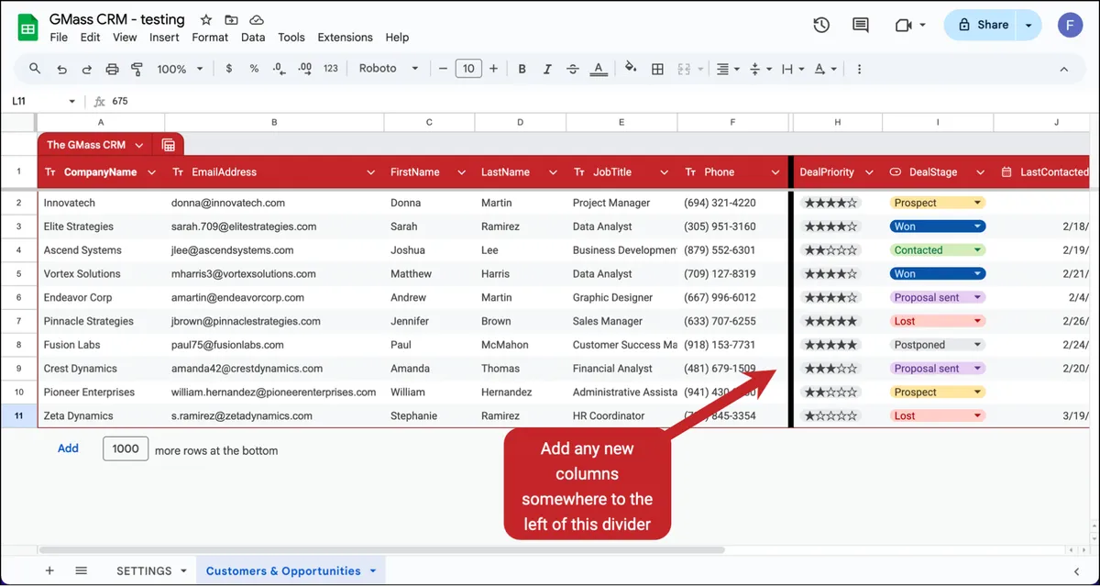Viewport: 1100px width, 586px height.
Task: Open the Roboto font dropdown
Action: [389, 69]
